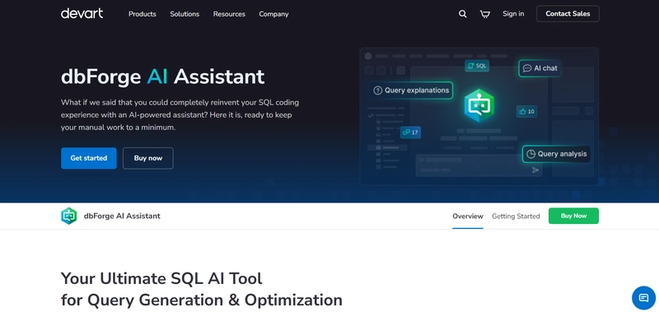Image resolution: width=659 pixels, height=312 pixels.
Task: Click the send arrow icon in hero mockup
Action: coord(535,170)
